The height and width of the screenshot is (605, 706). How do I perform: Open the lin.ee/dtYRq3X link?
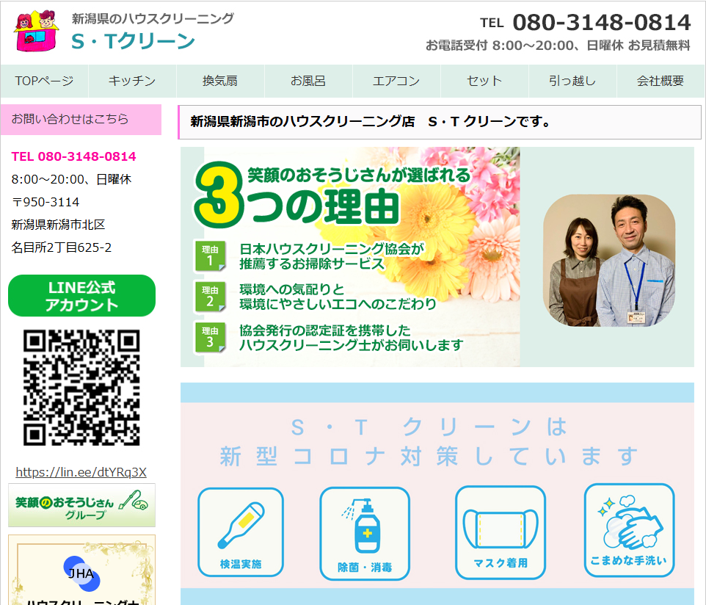point(81,472)
